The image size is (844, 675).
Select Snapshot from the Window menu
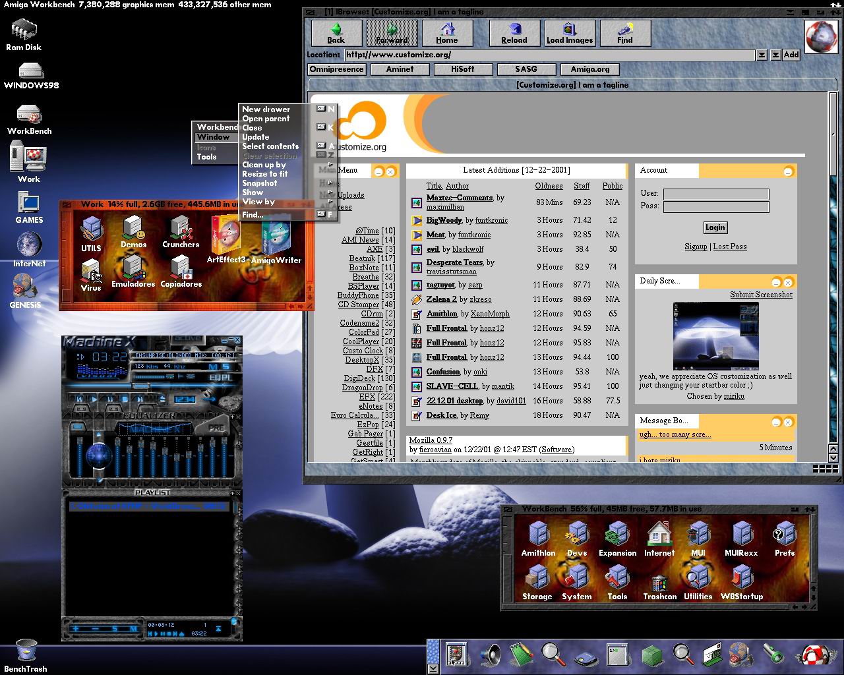point(259,183)
